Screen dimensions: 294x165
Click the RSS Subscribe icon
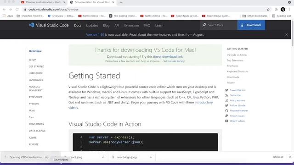coord(226,95)
